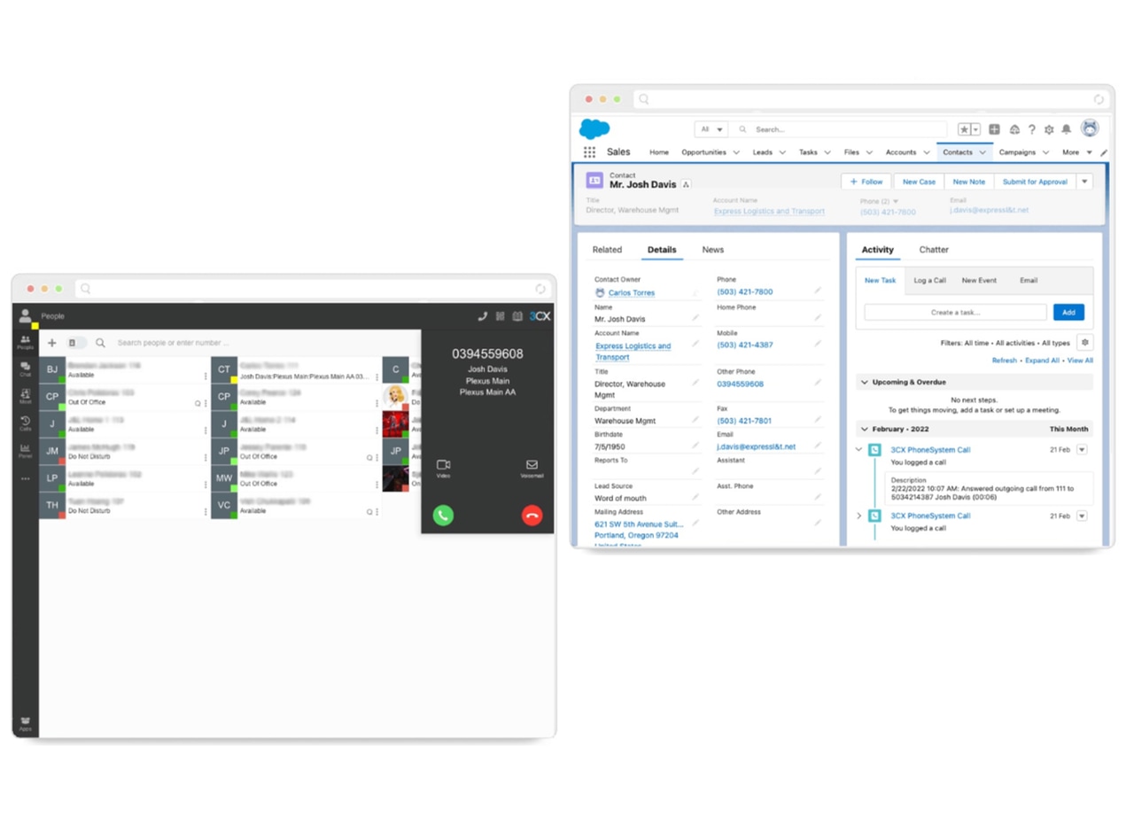Click the New Case button
The width and height of the screenshot is (1134, 822).
click(919, 181)
